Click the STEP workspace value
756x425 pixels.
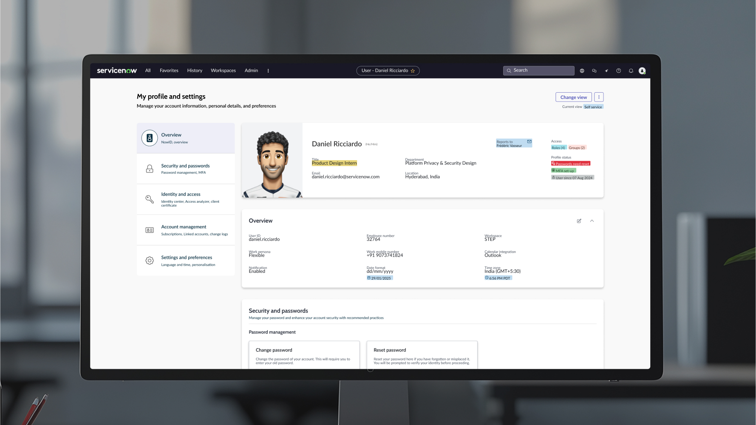pos(490,239)
